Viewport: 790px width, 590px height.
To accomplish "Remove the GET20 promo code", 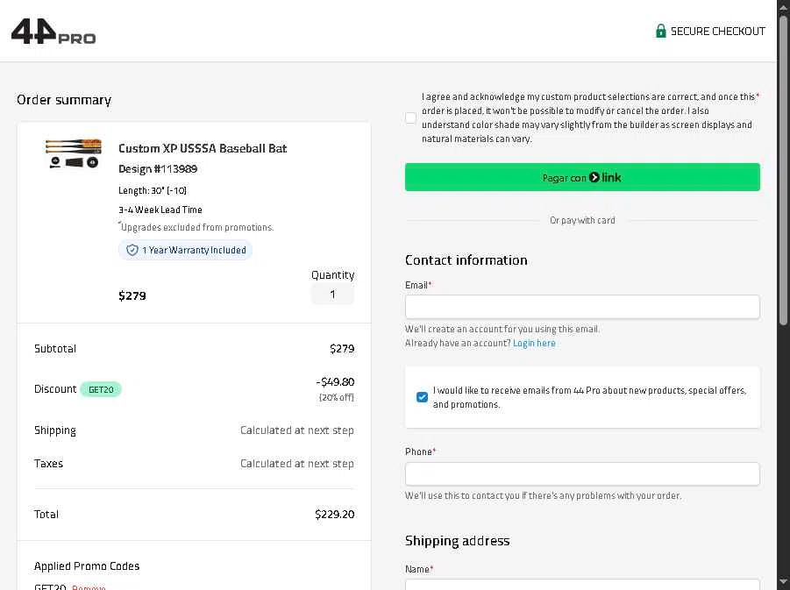I will coord(89,586).
